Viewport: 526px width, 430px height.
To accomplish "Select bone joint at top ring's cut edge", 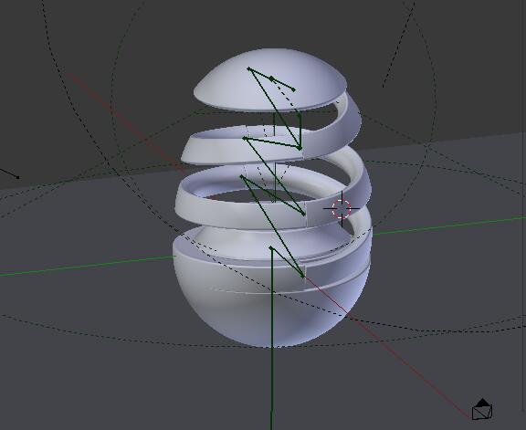I will [300, 148].
